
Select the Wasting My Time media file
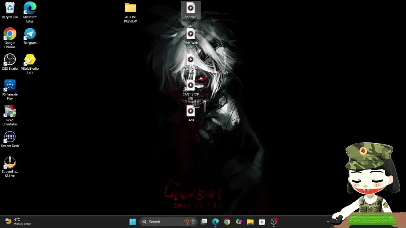pyautogui.click(x=191, y=64)
